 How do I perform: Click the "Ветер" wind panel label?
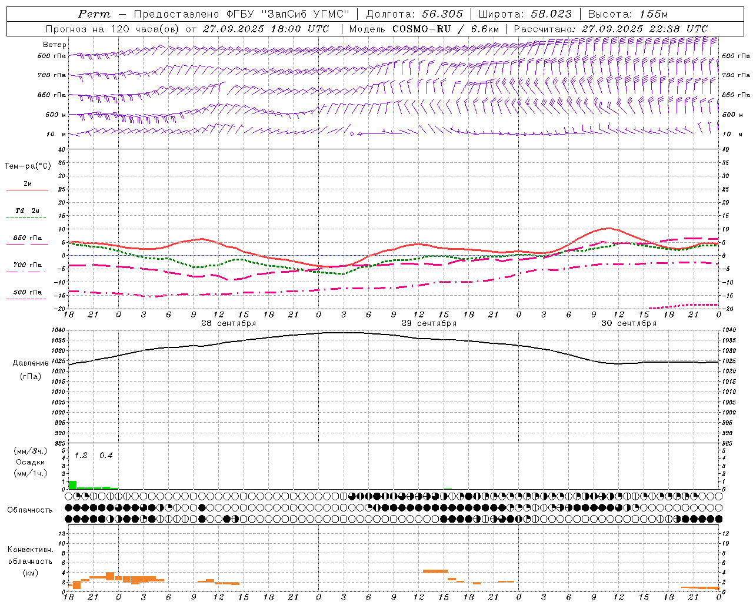click(55, 45)
